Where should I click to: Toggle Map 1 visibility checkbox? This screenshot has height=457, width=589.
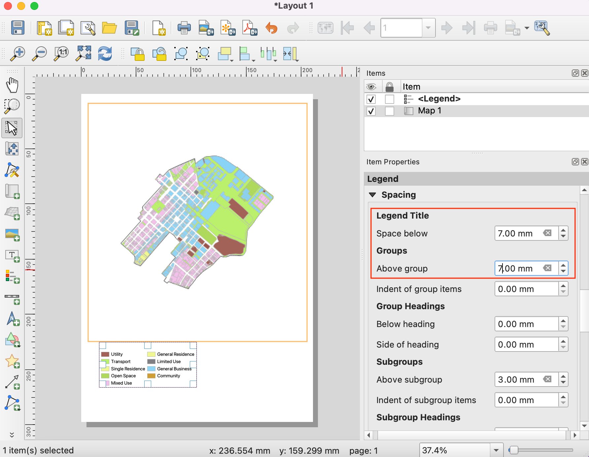[371, 111]
